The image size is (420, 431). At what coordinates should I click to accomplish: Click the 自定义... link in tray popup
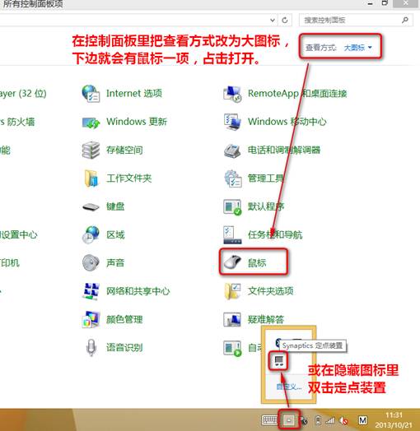click(289, 387)
